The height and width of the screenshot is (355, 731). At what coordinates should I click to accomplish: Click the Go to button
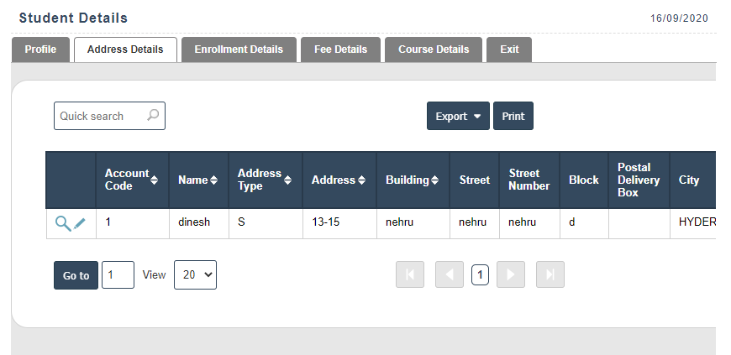76,275
